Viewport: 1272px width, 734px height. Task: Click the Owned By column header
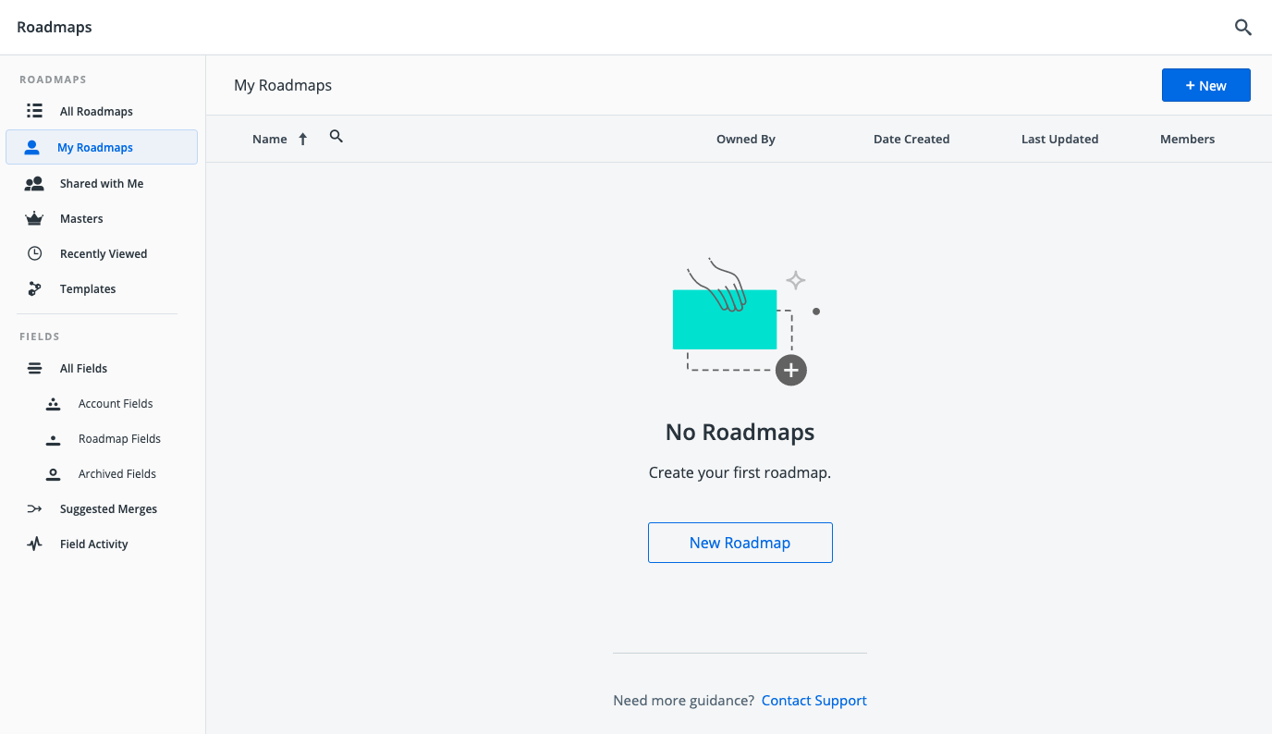[745, 139]
